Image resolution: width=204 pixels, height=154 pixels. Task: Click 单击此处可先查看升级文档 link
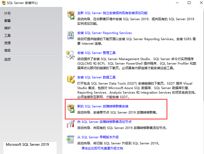point(102,148)
